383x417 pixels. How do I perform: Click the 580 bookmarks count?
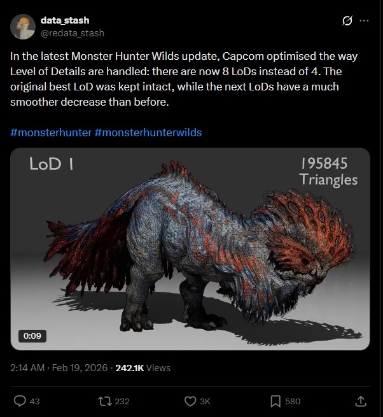point(293,401)
